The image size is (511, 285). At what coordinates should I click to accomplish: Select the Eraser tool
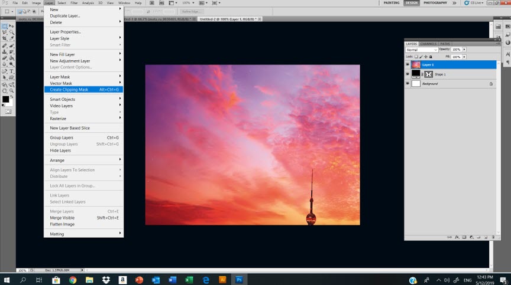5,58
